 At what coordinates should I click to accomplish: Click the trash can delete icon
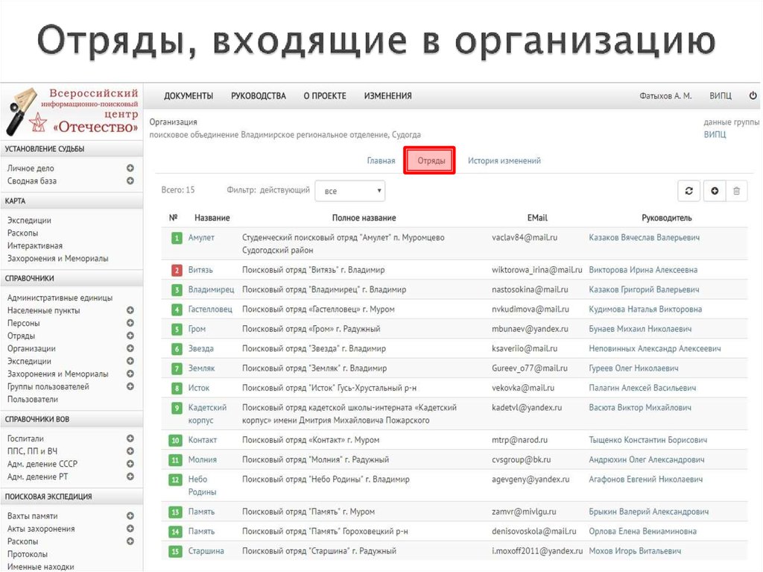coord(736,191)
